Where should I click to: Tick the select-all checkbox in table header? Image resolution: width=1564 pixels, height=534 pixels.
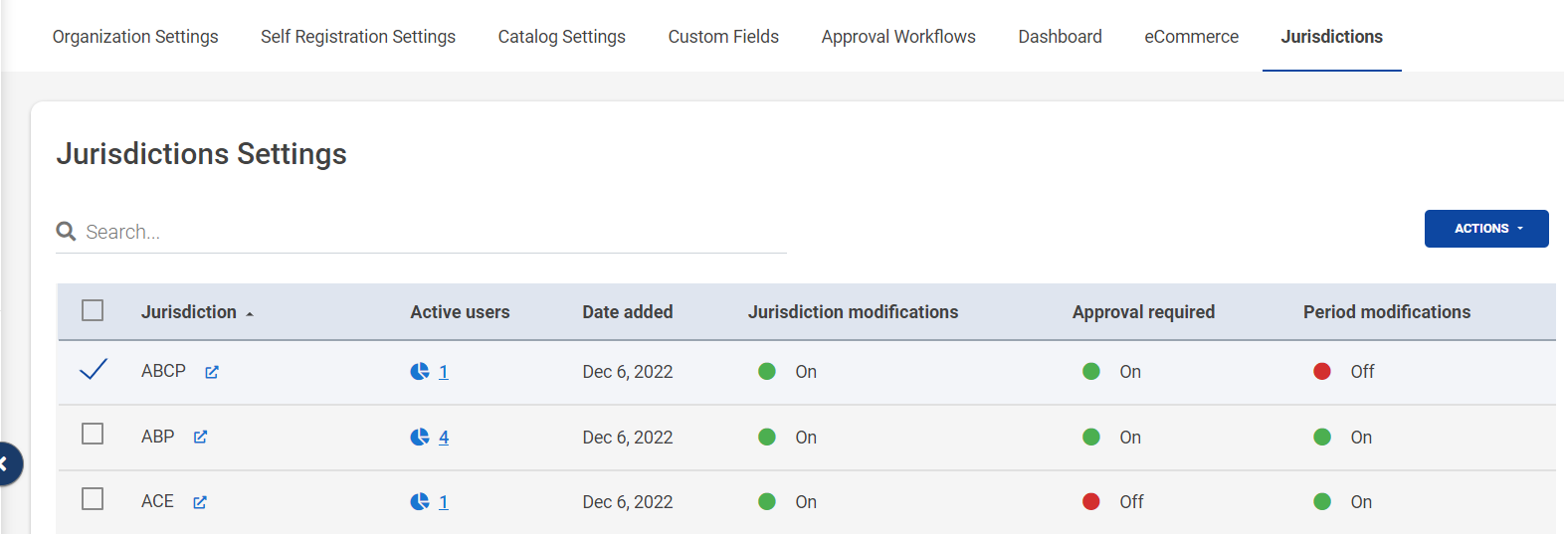[x=93, y=310]
